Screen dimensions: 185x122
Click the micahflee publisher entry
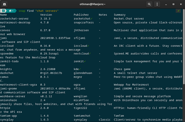tap(81, 100)
